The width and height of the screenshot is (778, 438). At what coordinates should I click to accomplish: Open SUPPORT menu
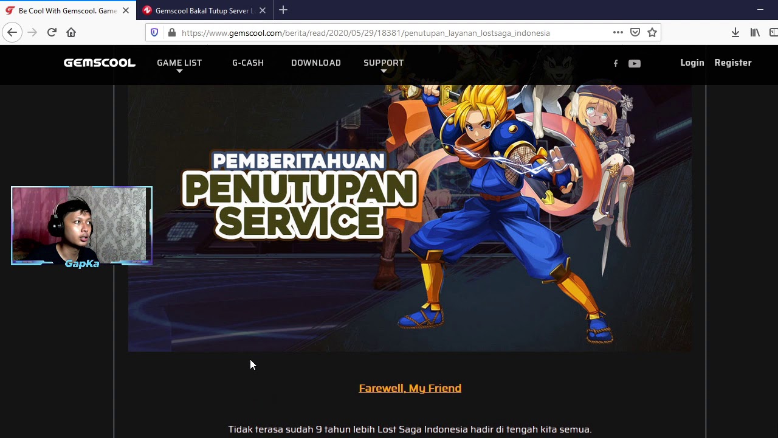click(384, 63)
